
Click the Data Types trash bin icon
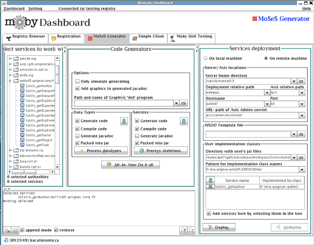click(x=124, y=121)
